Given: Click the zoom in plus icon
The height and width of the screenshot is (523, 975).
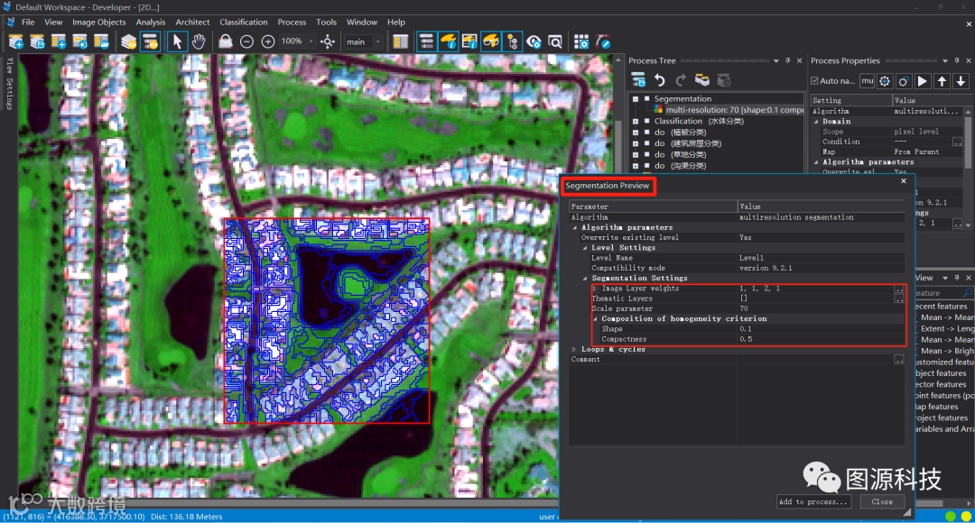Looking at the screenshot, I should (268, 41).
